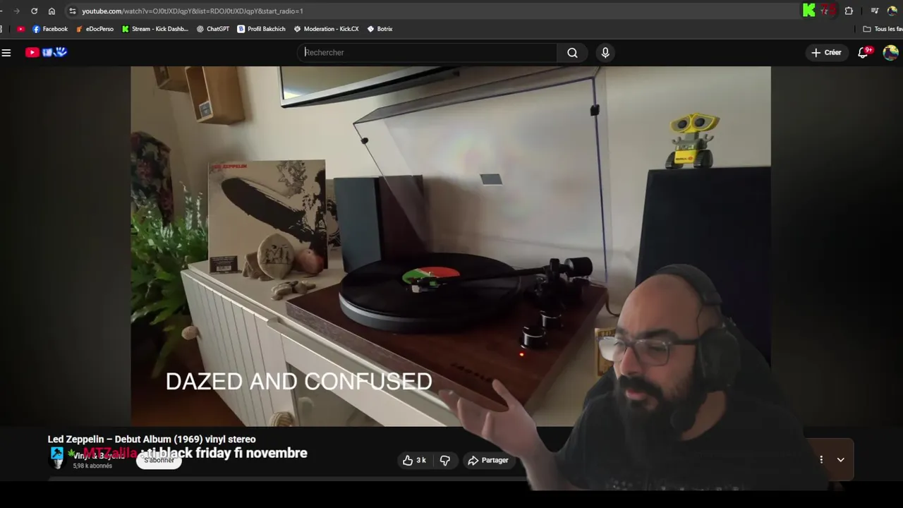Open the YouTube account avatar menu
The image size is (903, 508).
(890, 52)
